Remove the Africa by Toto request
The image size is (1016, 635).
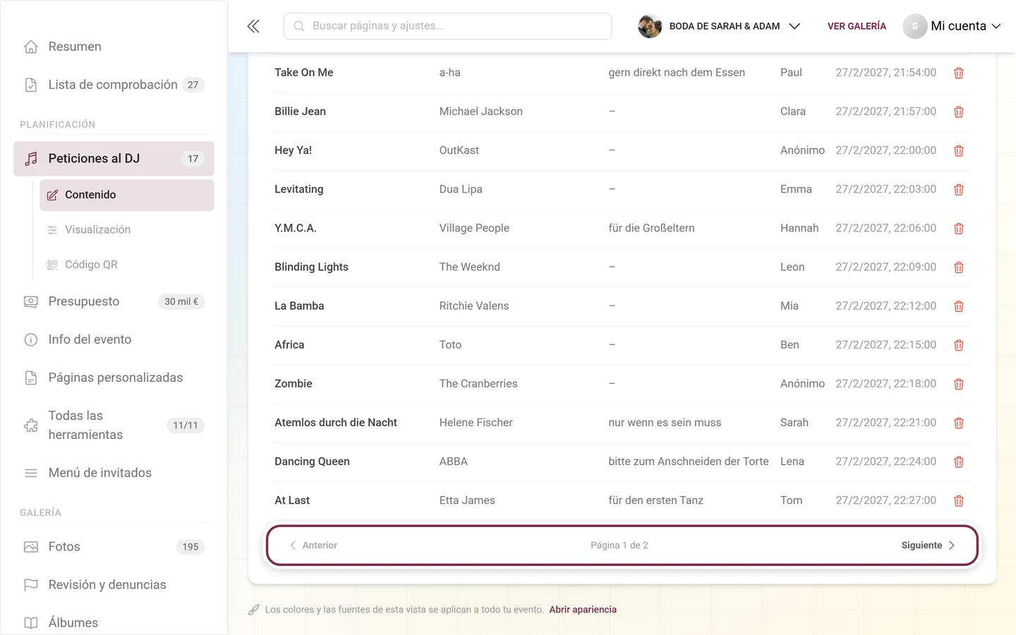[959, 345]
